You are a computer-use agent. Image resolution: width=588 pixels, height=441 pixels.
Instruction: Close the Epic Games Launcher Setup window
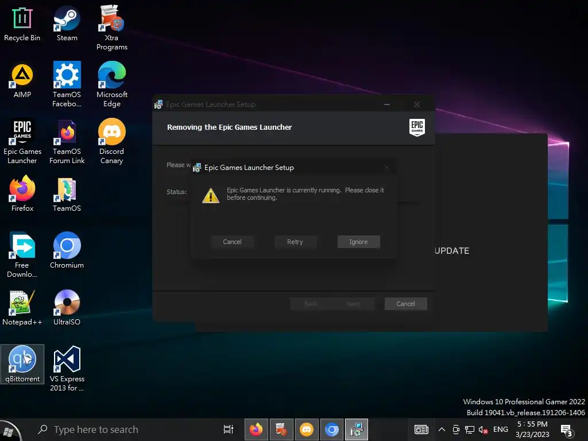417,105
